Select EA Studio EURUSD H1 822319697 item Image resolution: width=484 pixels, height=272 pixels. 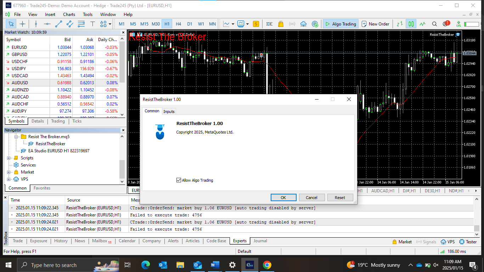[x=59, y=151]
